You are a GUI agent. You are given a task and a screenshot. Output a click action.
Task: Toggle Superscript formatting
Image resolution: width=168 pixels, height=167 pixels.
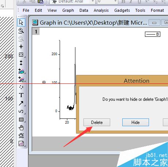click(147, 1)
